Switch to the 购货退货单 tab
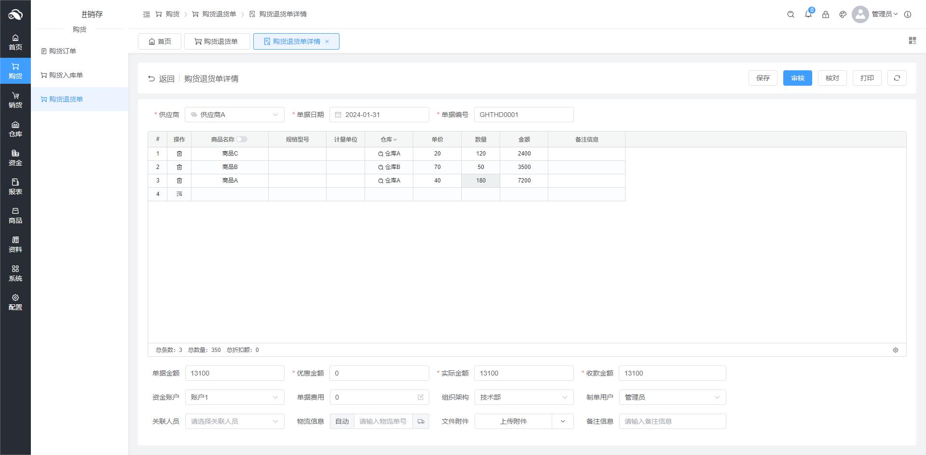This screenshot has width=926, height=455. coord(217,41)
